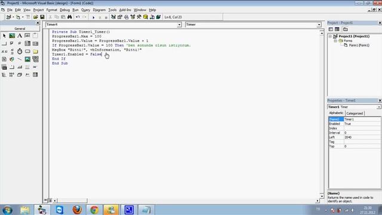Select the PictureBox control tool
Image resolution: width=382 pixels, height=215 pixels.
click(x=12, y=36)
